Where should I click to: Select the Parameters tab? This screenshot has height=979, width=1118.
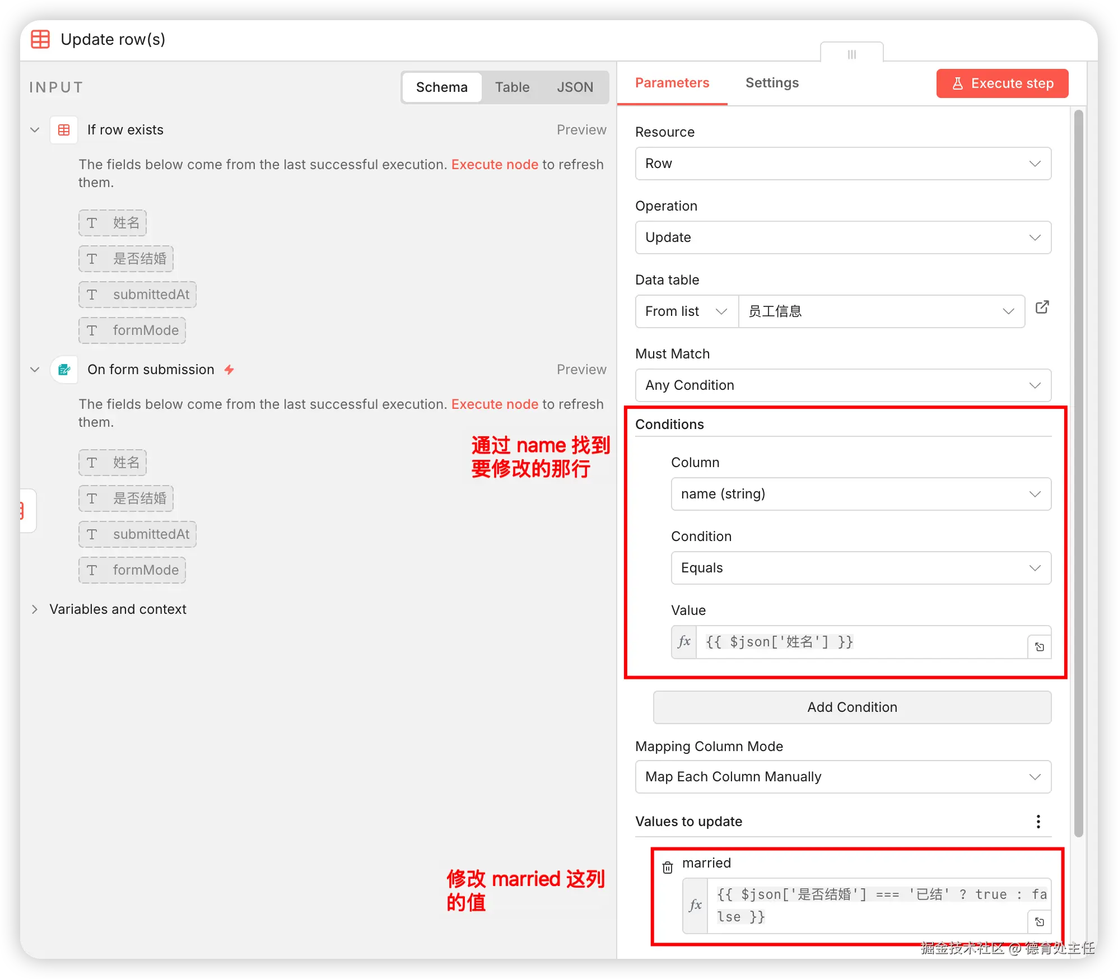(x=672, y=83)
